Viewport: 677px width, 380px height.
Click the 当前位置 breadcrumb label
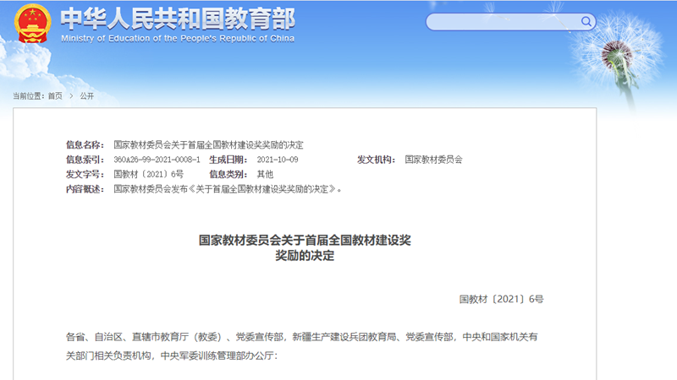click(x=29, y=95)
